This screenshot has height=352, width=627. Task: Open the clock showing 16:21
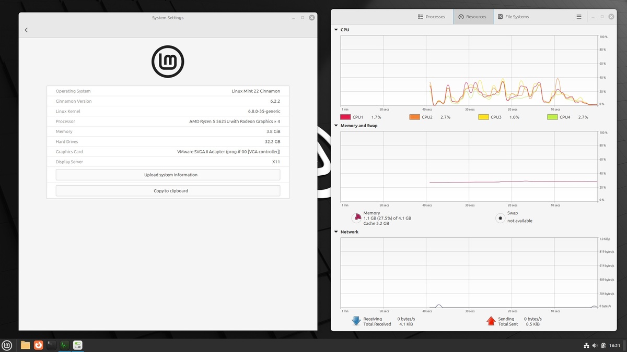614,345
